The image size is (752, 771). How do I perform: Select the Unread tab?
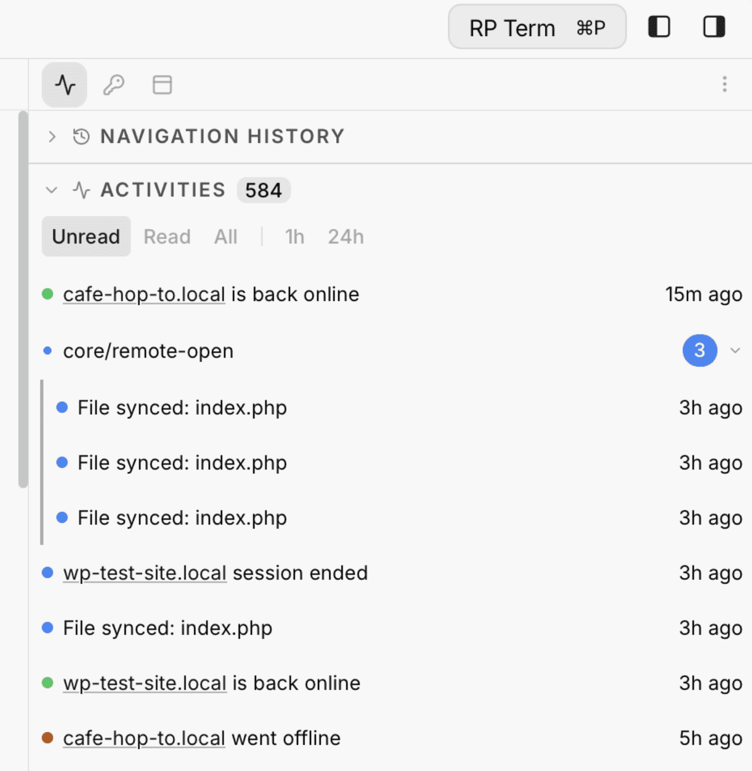click(x=86, y=237)
